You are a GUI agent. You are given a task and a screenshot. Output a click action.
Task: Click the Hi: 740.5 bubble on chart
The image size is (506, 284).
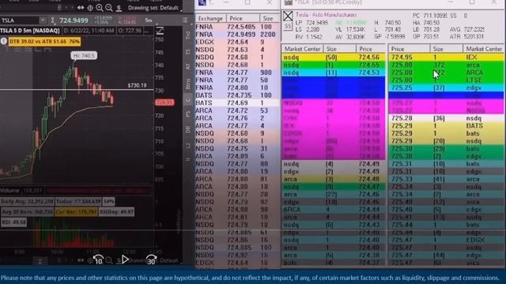click(x=84, y=56)
